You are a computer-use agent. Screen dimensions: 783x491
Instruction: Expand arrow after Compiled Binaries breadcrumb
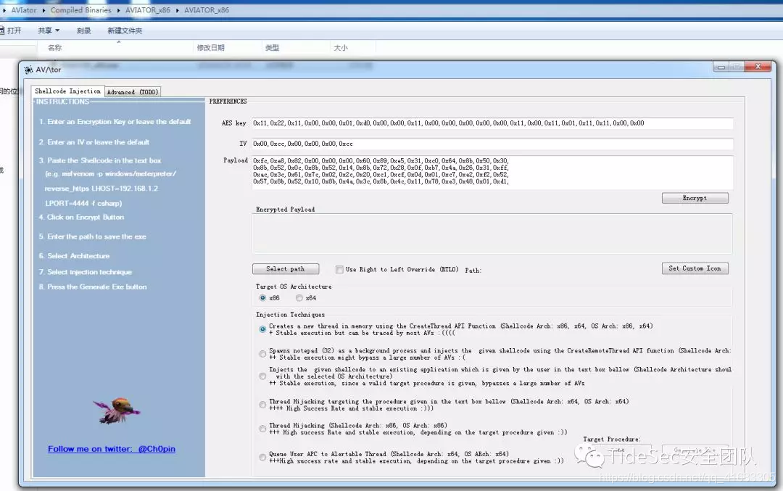tap(119, 10)
